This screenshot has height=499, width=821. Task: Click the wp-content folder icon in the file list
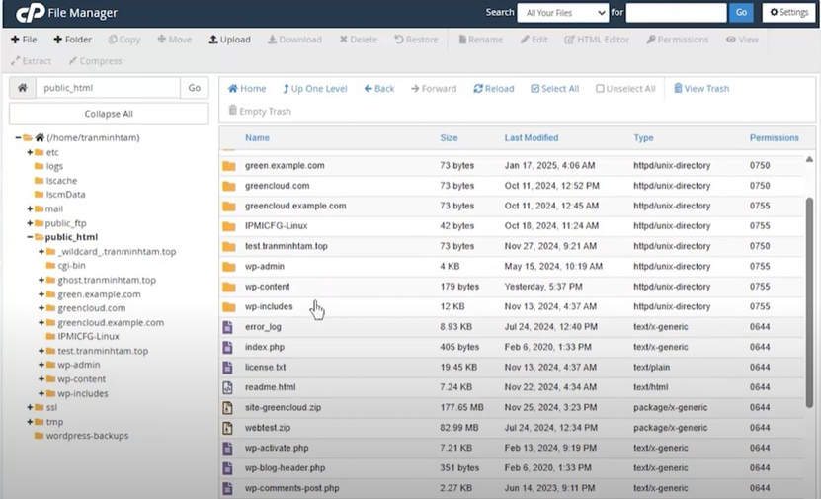coord(228,287)
